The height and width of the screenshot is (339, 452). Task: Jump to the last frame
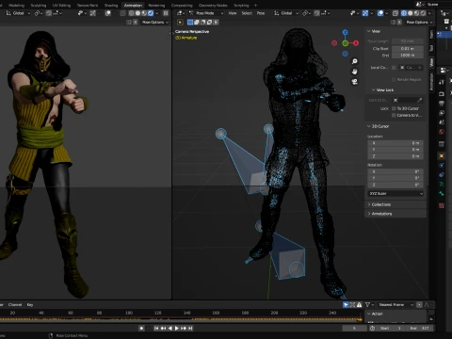pyautogui.click(x=190, y=328)
